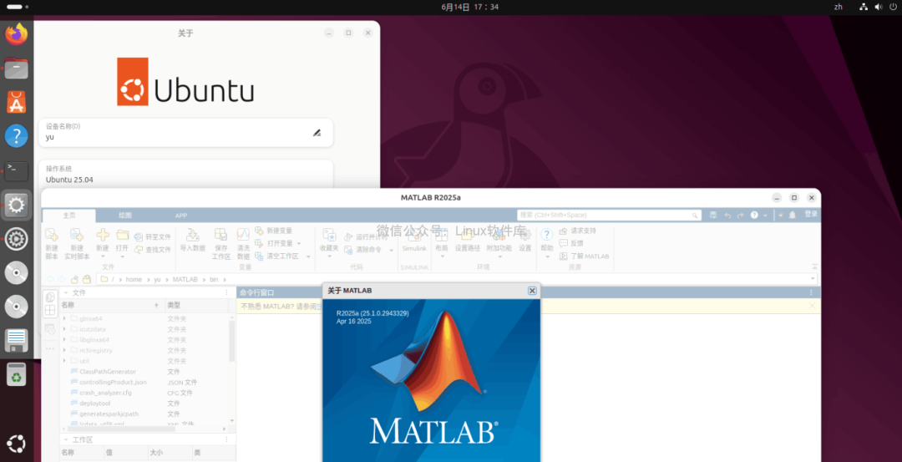
Task: Click 新建变量 (New Variable)
Action: [x=274, y=231]
